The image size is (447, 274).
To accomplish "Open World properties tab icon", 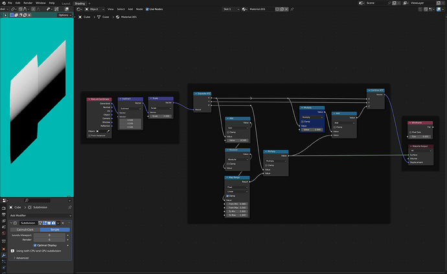I will 4,233.
